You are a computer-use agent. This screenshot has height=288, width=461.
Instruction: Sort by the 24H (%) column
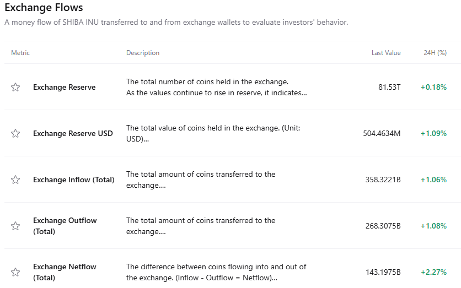click(x=435, y=53)
